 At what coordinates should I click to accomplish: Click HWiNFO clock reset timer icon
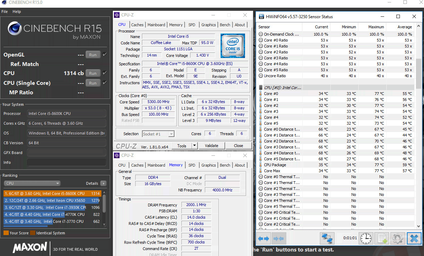366,239
